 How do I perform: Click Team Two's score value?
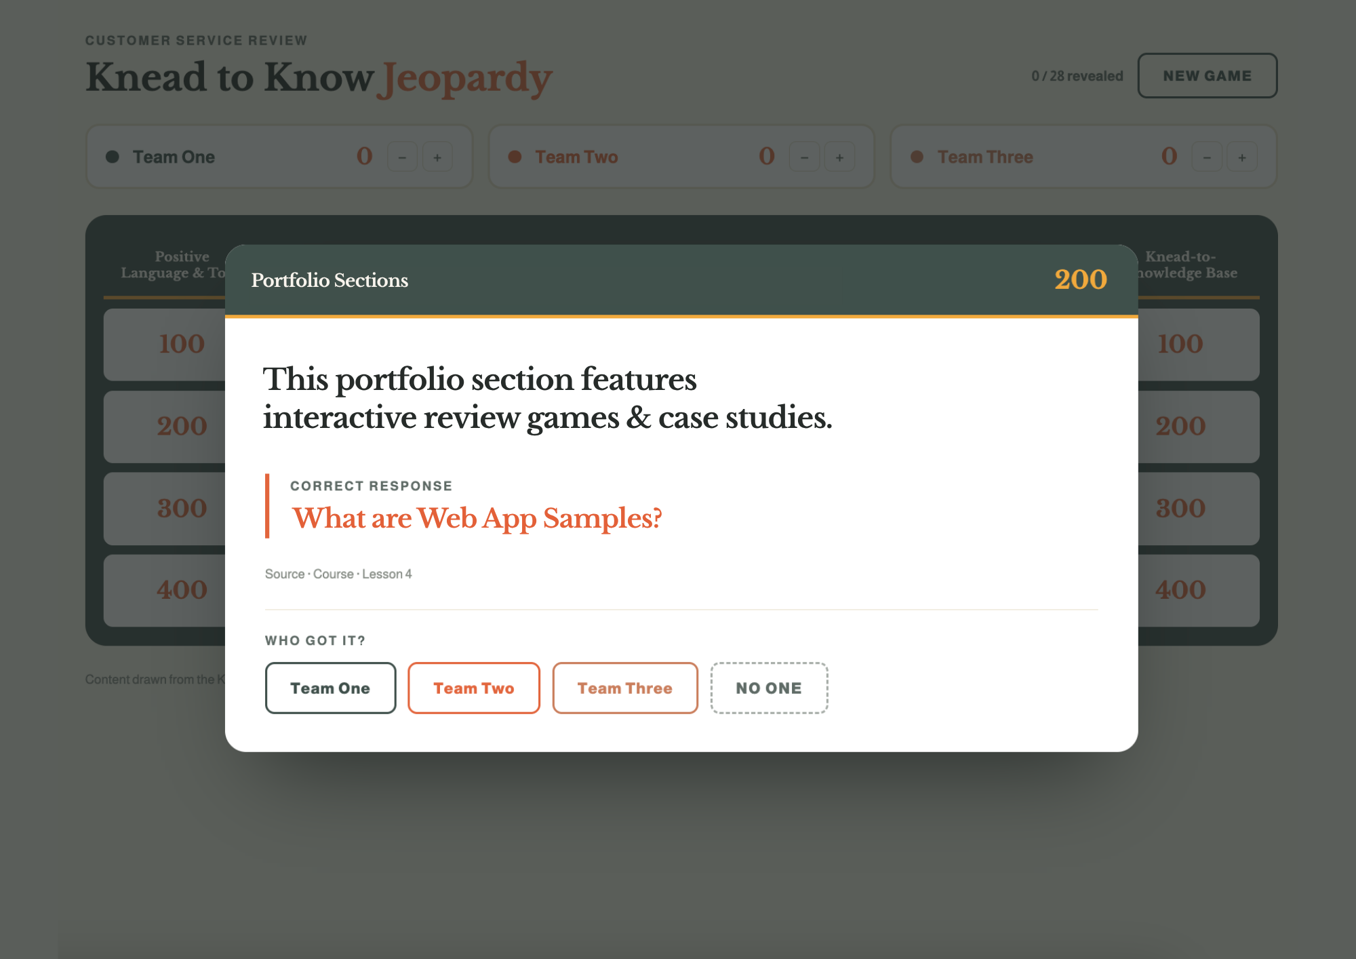pos(767,156)
